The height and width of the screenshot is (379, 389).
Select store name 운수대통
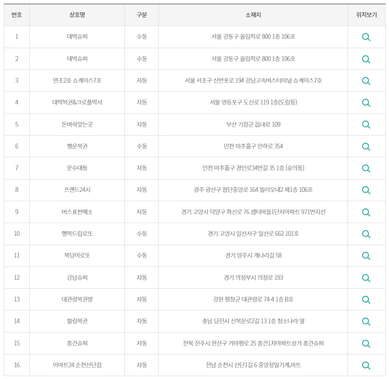77,168
